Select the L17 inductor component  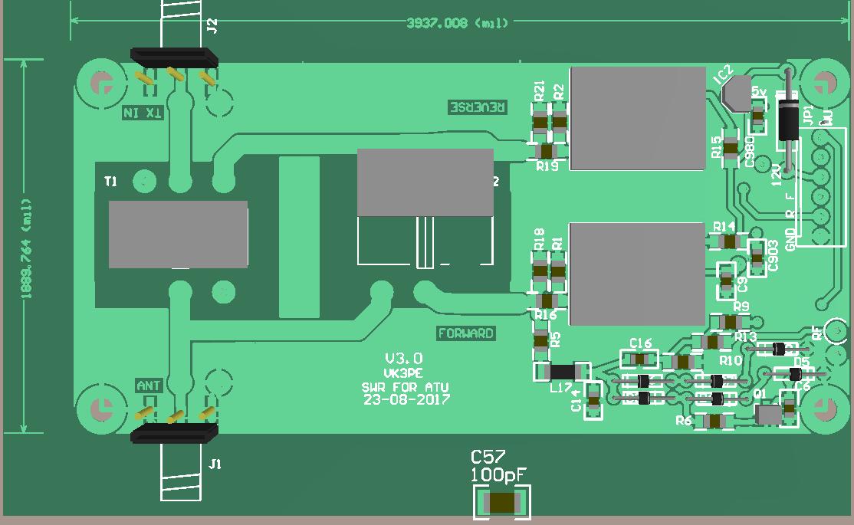click(561, 372)
